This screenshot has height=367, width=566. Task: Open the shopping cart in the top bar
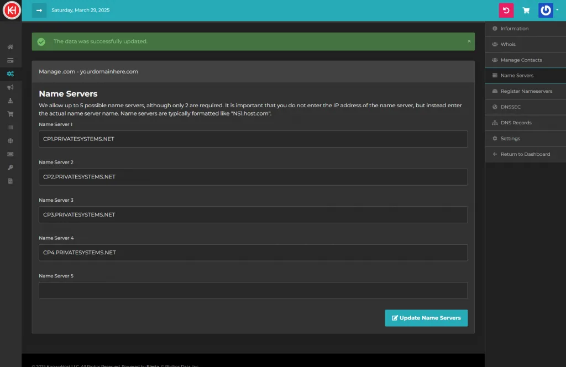point(526,11)
